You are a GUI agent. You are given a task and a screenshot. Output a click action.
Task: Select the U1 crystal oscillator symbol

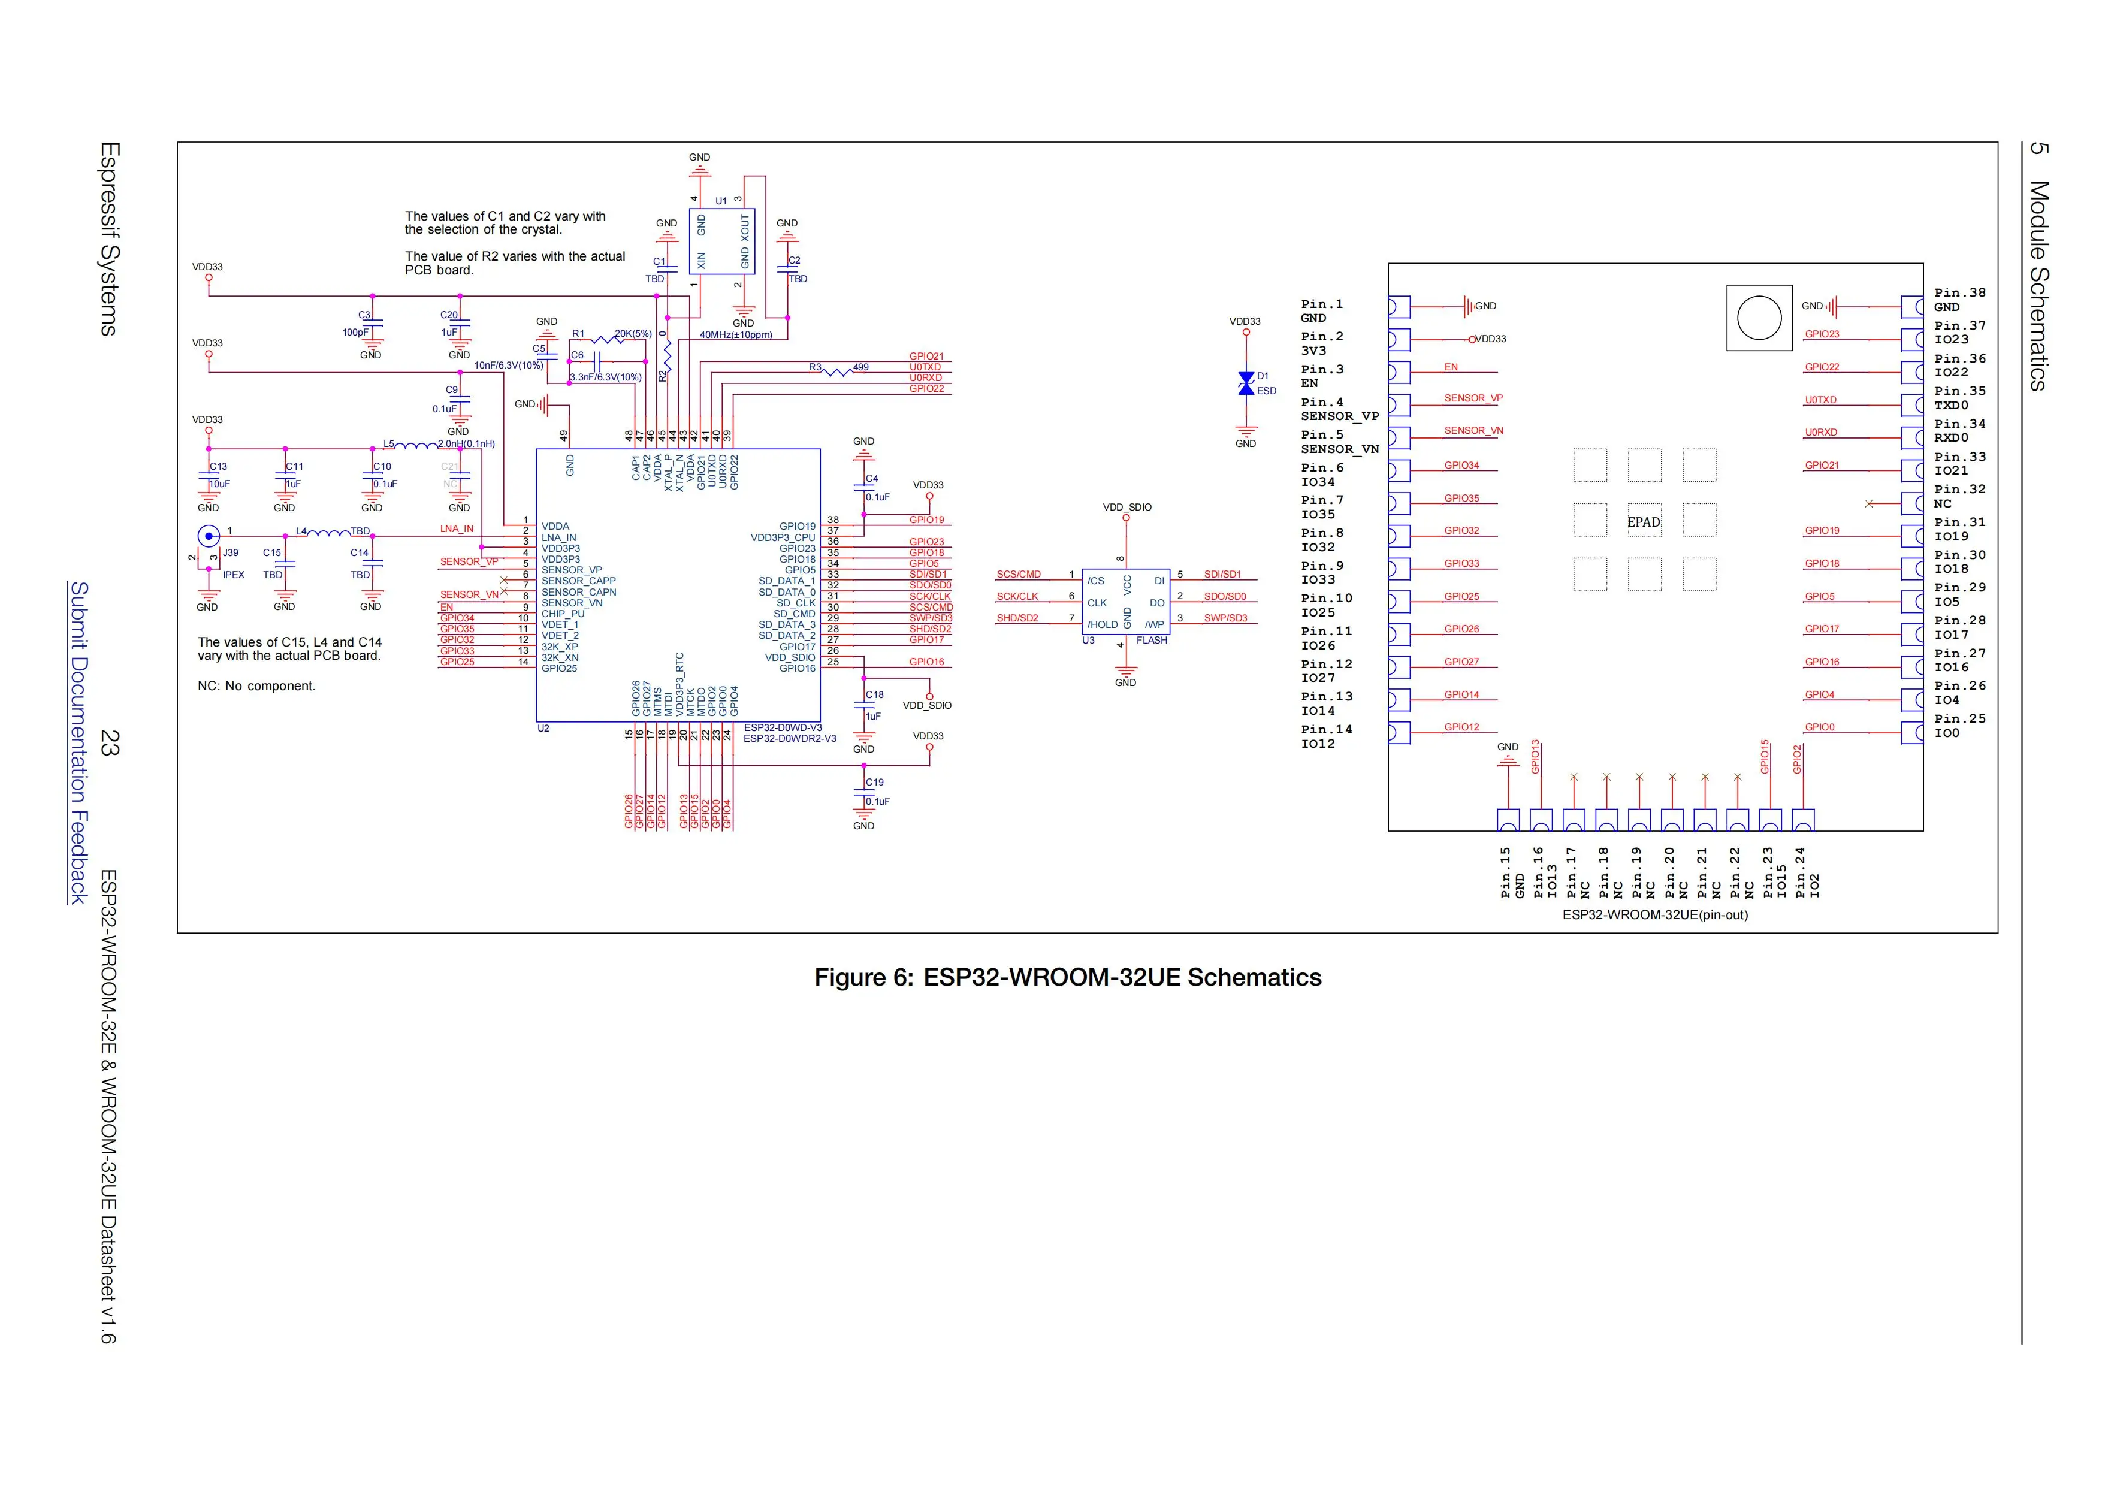pyautogui.click(x=721, y=241)
